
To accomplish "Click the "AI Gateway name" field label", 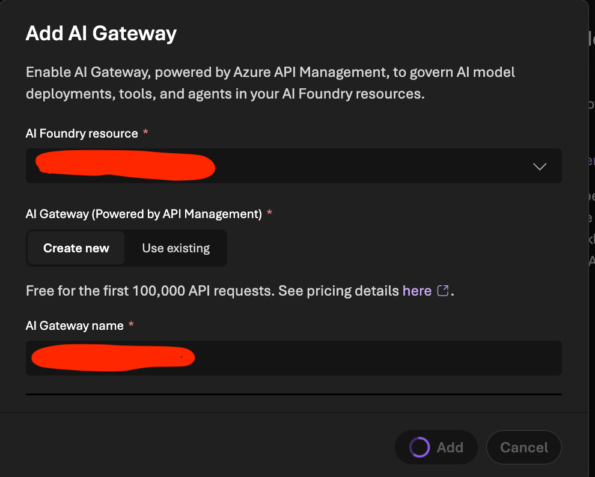I will [75, 326].
